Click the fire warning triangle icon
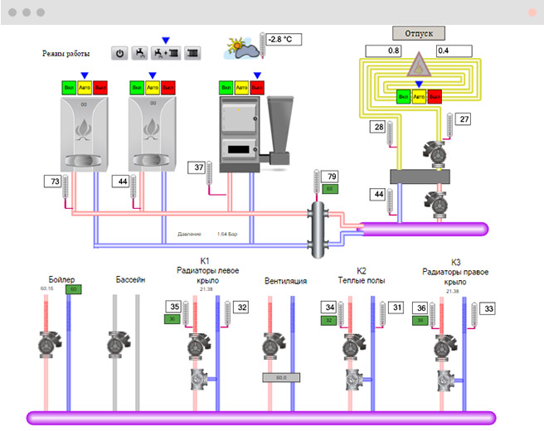Viewport: 544px width, 431px height. (x=419, y=65)
